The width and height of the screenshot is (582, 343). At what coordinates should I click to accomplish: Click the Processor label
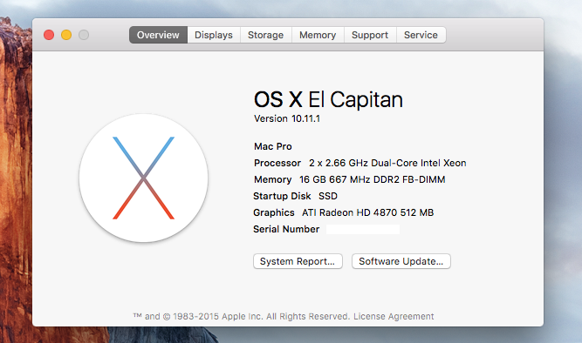(x=277, y=163)
